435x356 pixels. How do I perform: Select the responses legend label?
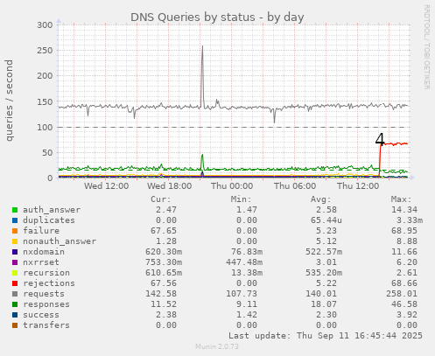pos(46,304)
